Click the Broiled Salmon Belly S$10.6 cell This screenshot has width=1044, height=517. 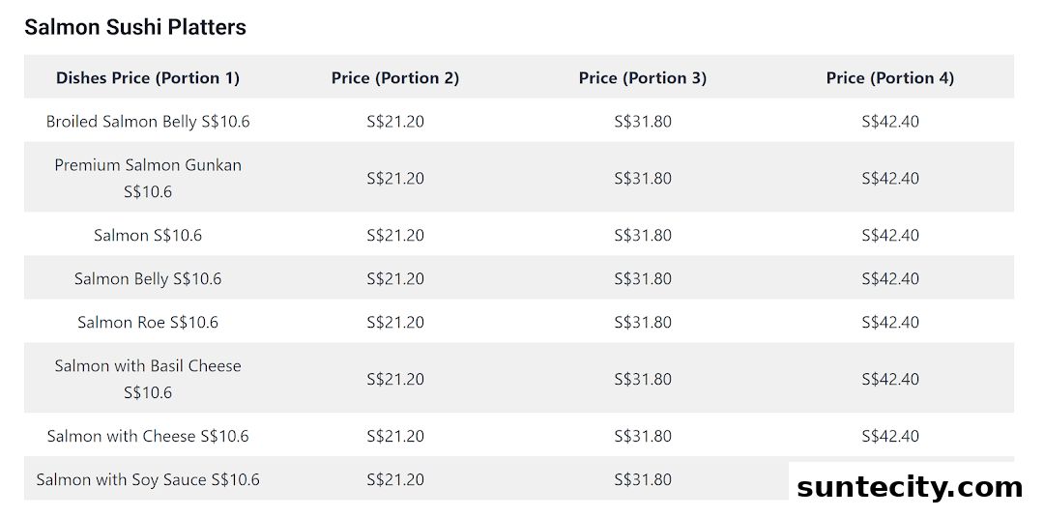coord(148,122)
